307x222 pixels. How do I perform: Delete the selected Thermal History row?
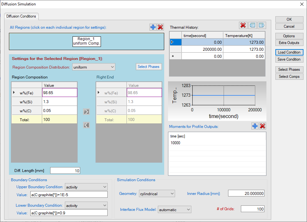pyautogui.click(x=243, y=25)
